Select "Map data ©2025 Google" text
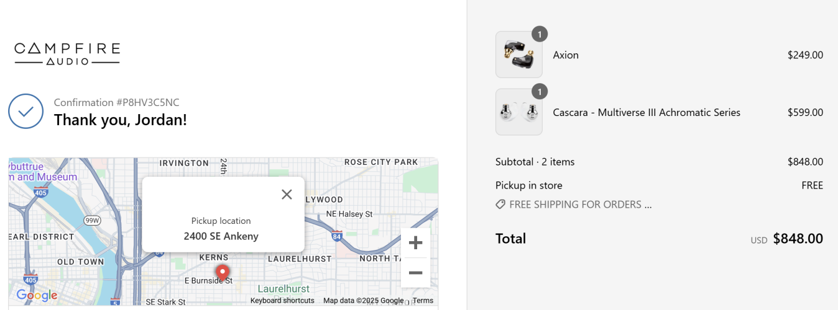Screen dimensions: 838x310 click(364, 301)
